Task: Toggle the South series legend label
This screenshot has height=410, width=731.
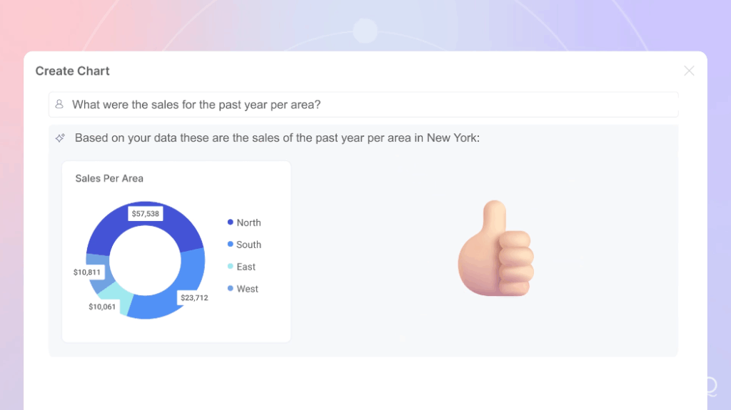Action: [x=248, y=245]
